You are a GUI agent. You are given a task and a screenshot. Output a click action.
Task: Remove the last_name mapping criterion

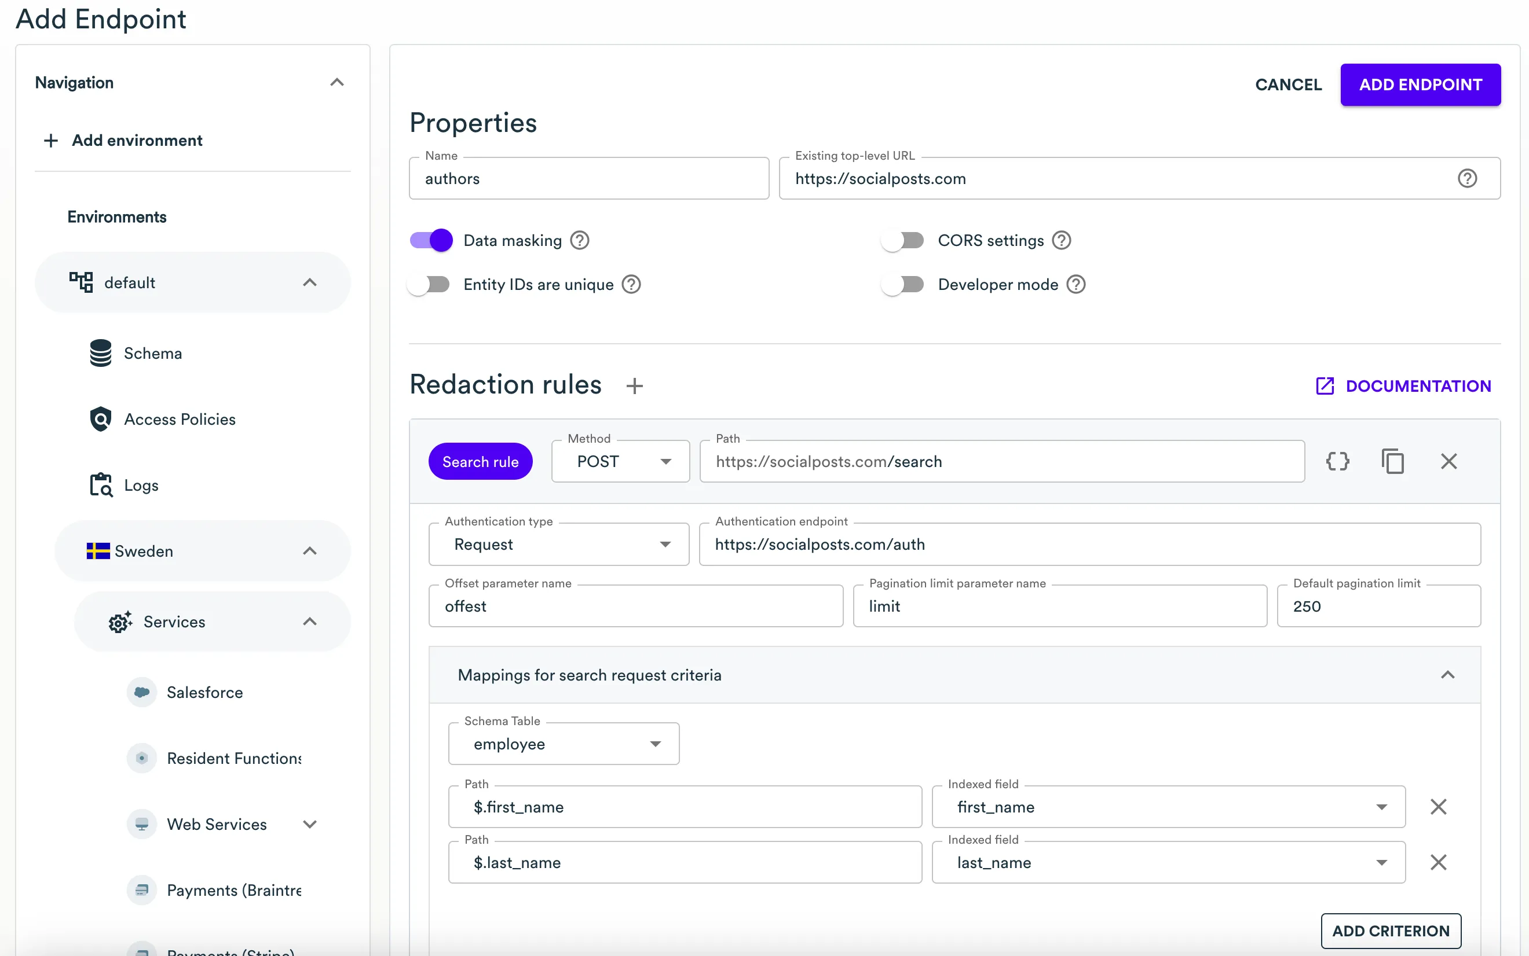pos(1439,862)
